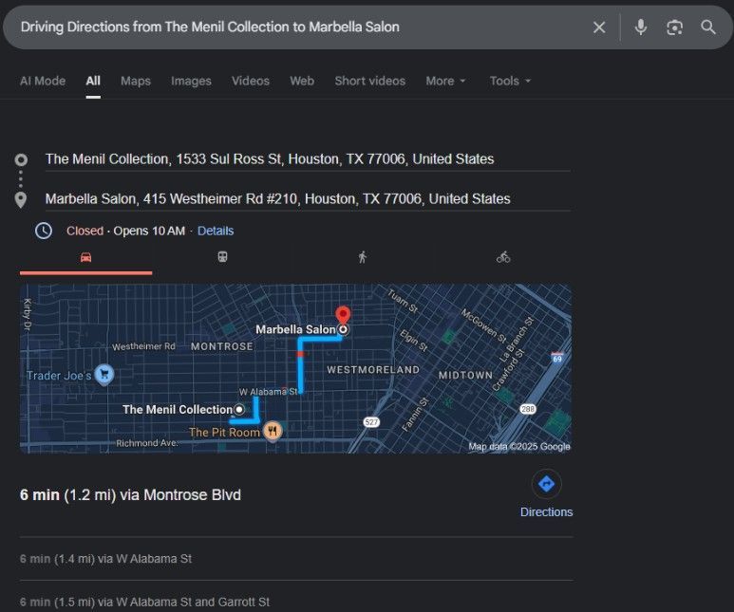Click The Menil Collection map marker
Screen dimensions: 734x612
coord(239,409)
